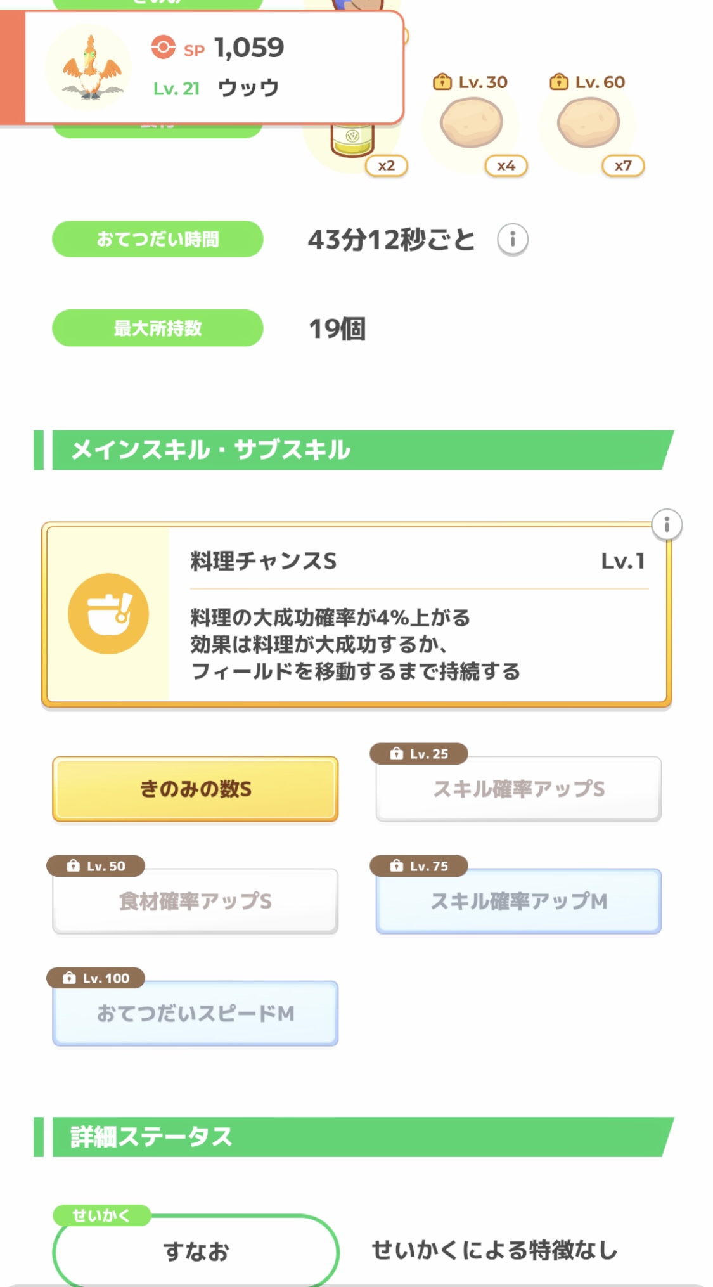
Task: Tap the Lv. 25 lock badge
Action: pos(419,754)
